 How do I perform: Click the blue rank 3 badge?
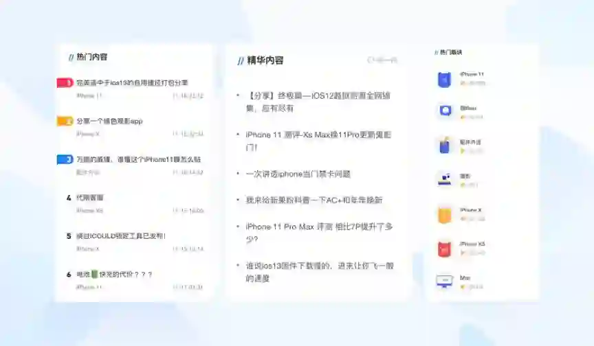click(x=65, y=159)
